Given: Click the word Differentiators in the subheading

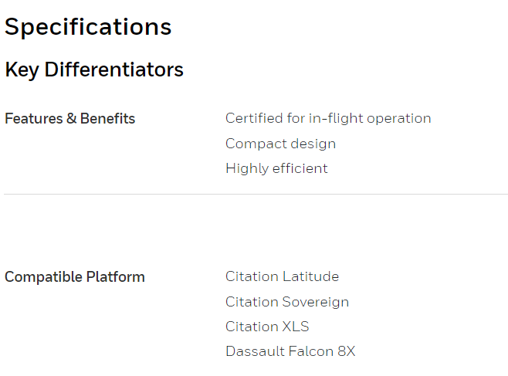Looking at the screenshot, I should click(x=114, y=69).
